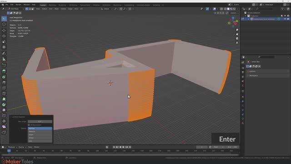Click timeline play button
Image resolution: width=291 pixels, height=164 pixels.
click(123, 147)
